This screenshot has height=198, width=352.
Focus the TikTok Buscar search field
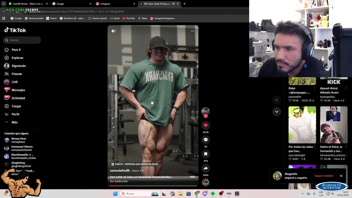22,40
